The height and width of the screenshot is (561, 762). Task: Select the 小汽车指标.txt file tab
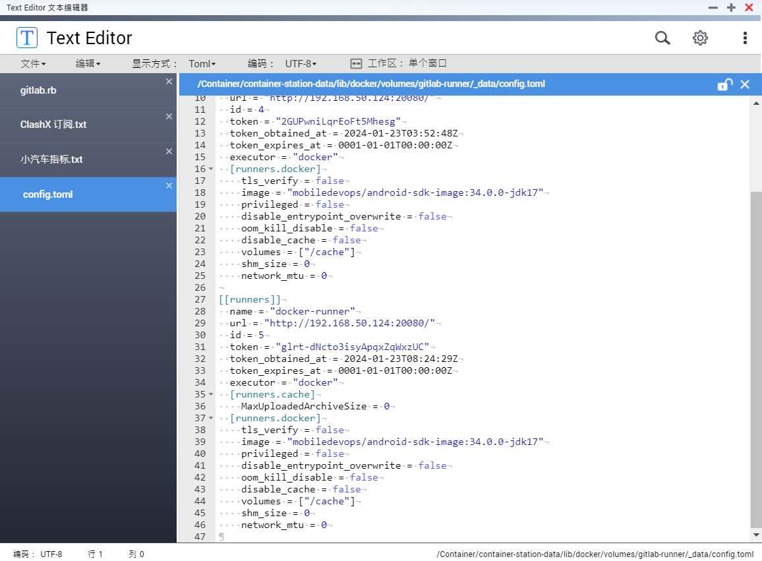tap(88, 160)
